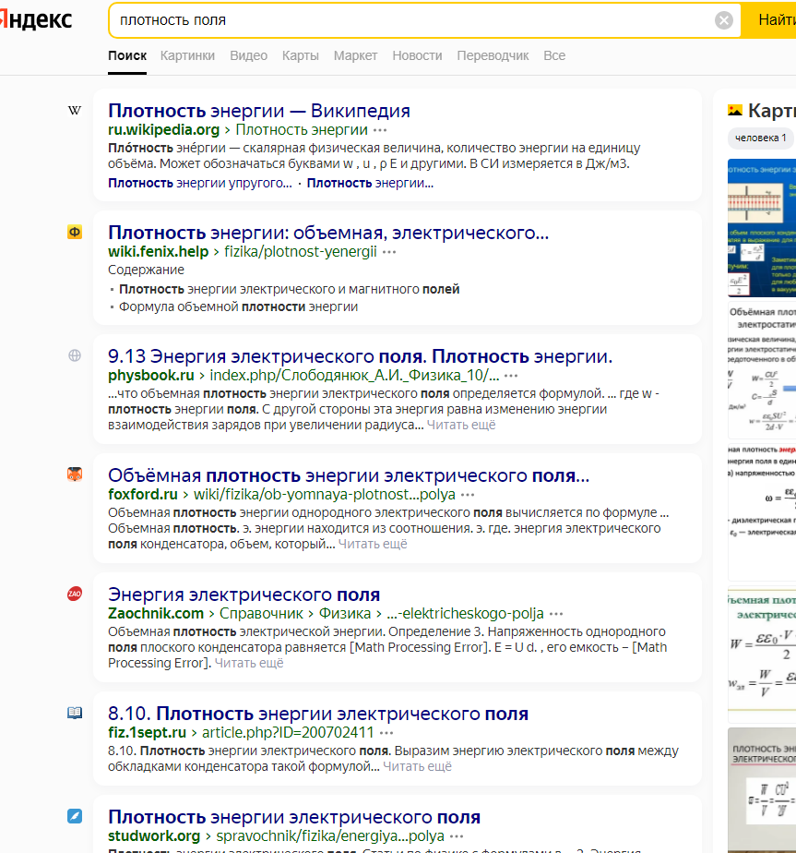
Task: Open 'Плотность энергии — Википедия' result
Action: coord(259,111)
